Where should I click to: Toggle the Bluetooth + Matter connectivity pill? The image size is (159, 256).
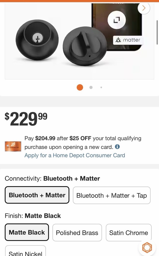37,195
